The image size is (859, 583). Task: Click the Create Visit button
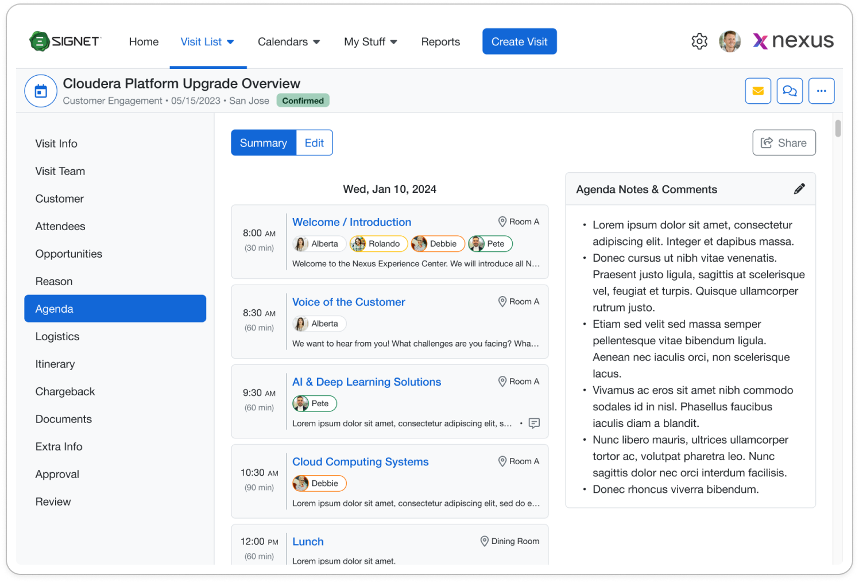click(520, 41)
